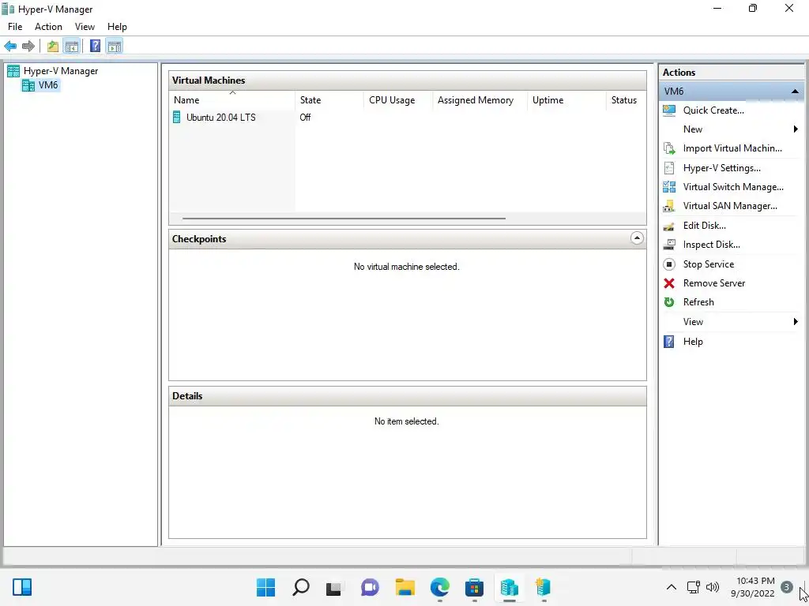This screenshot has width=809, height=606.
Task: Sort by Status column header
Action: (626, 100)
